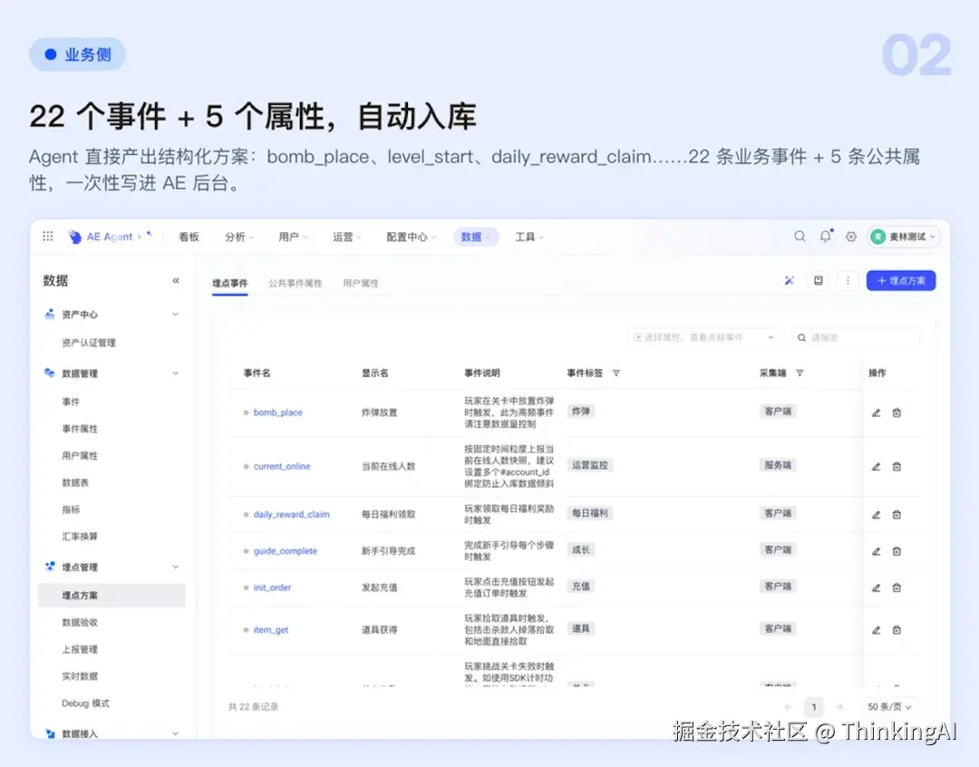
Task: Open the settings gear icon
Action: point(851,237)
